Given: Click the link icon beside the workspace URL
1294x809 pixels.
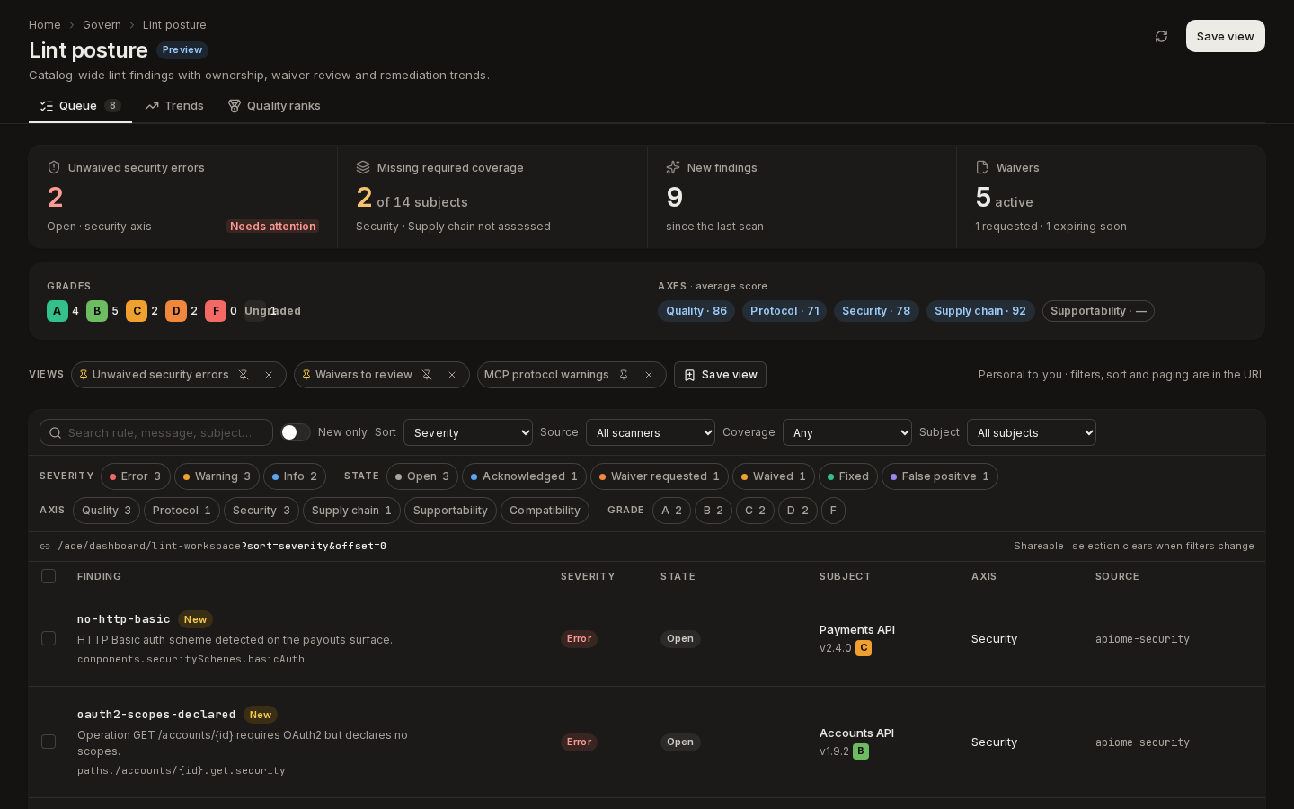Looking at the screenshot, I should 45,547.
